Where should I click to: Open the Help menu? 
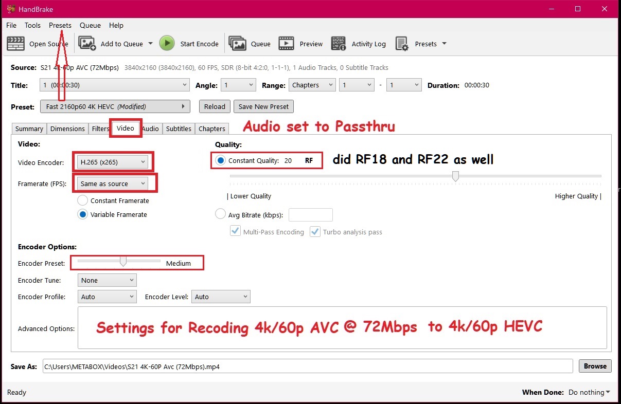click(x=116, y=25)
